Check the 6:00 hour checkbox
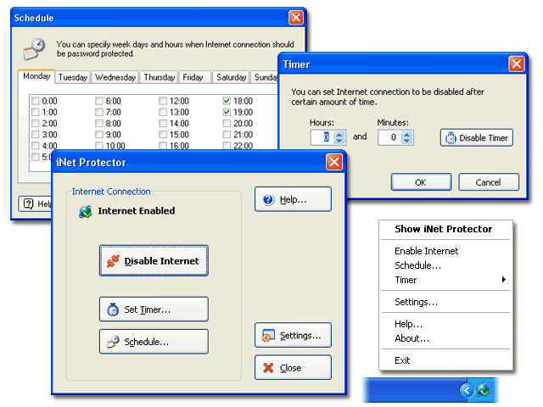 point(99,101)
